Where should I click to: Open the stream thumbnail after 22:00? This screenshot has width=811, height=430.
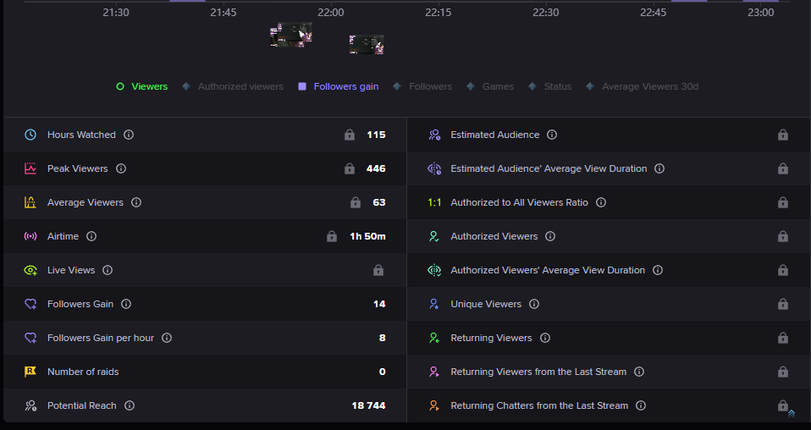367,45
